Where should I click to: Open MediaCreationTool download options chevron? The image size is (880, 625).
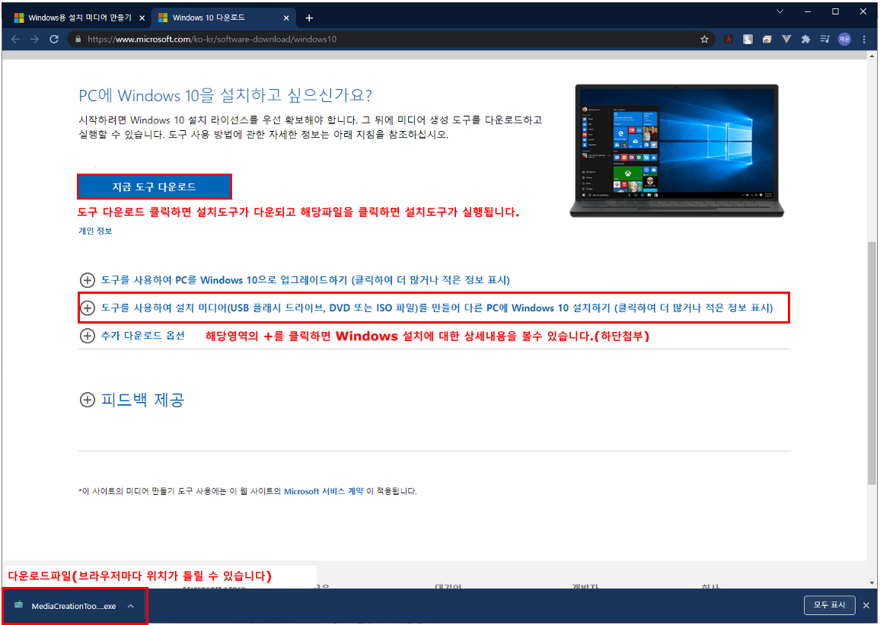[x=131, y=606]
